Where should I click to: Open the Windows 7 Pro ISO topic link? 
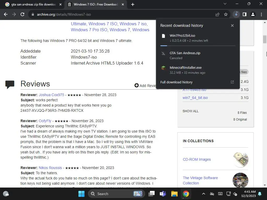pyautogui.click(x=89, y=30)
